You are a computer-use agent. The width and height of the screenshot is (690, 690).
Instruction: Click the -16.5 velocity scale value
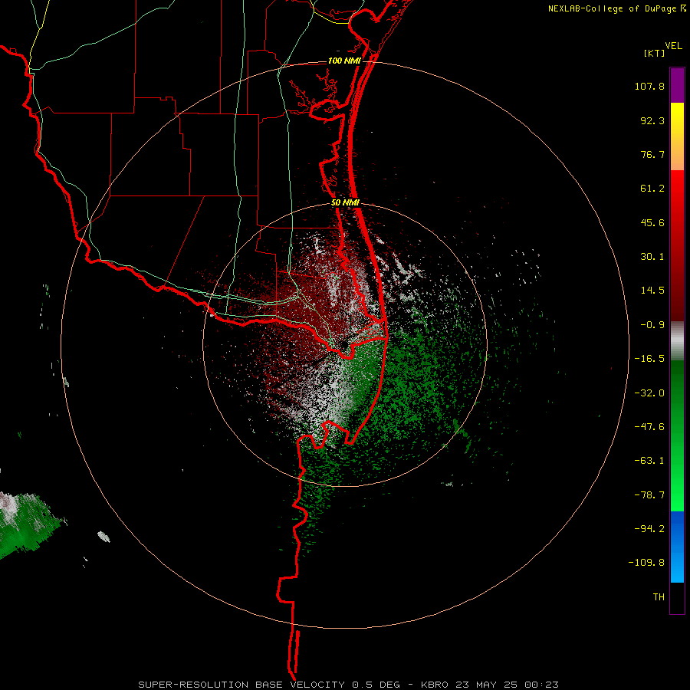[x=649, y=359]
